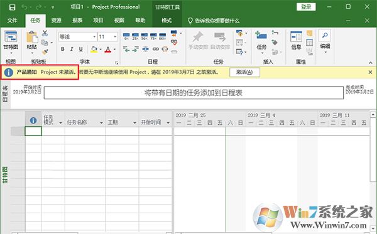377x234 pixels.
Task: Click the link tasks chain icon
Action: pyautogui.click(x=156, y=49)
